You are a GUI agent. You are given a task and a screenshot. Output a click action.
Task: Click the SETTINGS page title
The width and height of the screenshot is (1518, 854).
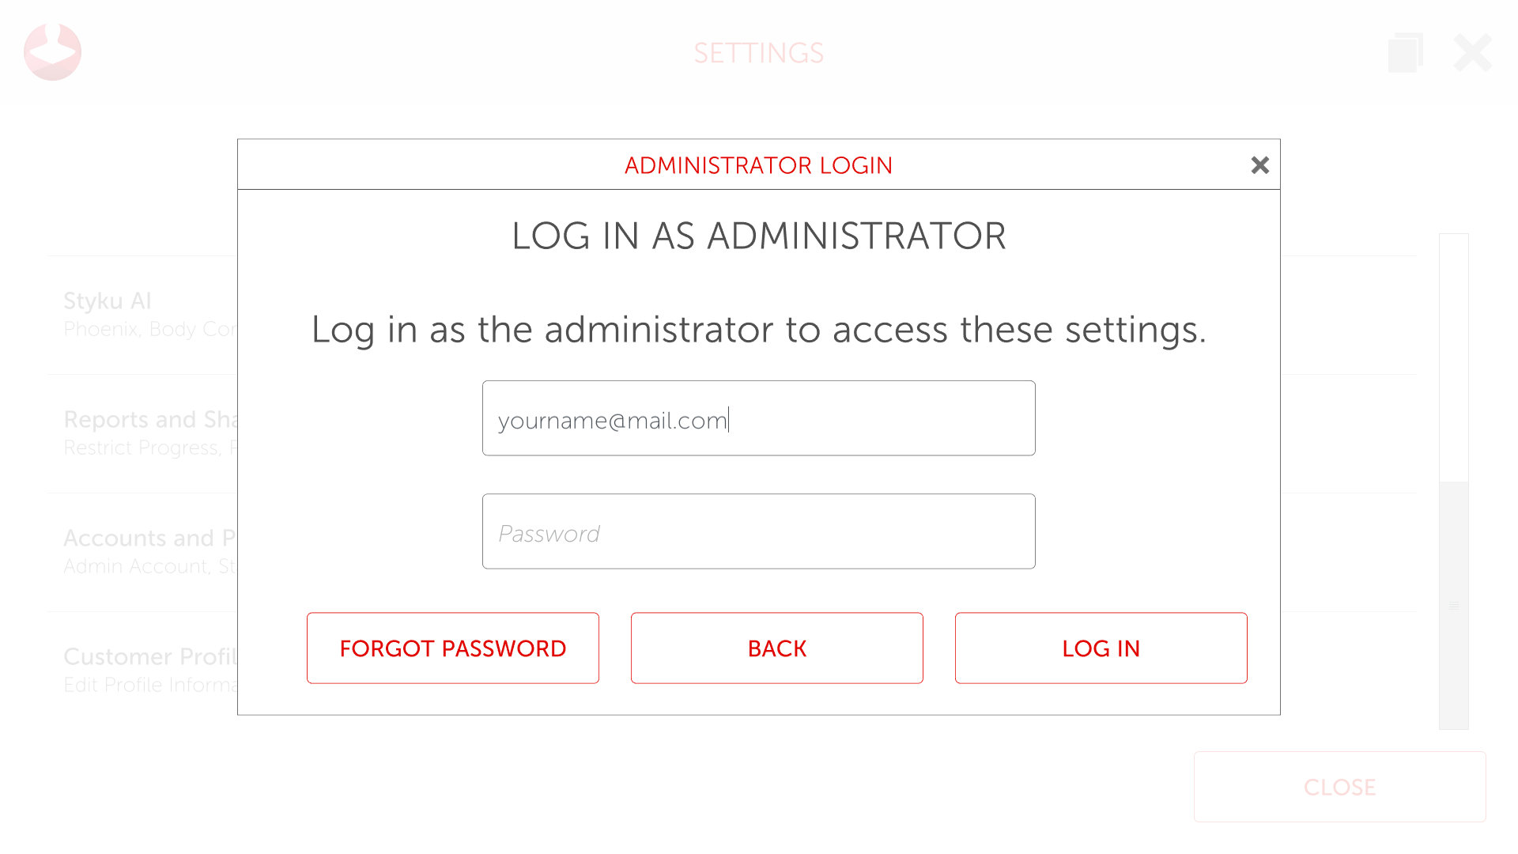pos(758,53)
